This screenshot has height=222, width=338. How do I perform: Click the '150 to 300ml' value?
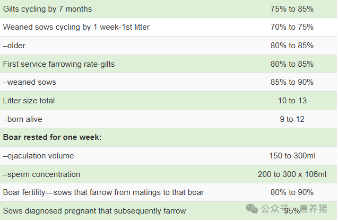(292, 156)
